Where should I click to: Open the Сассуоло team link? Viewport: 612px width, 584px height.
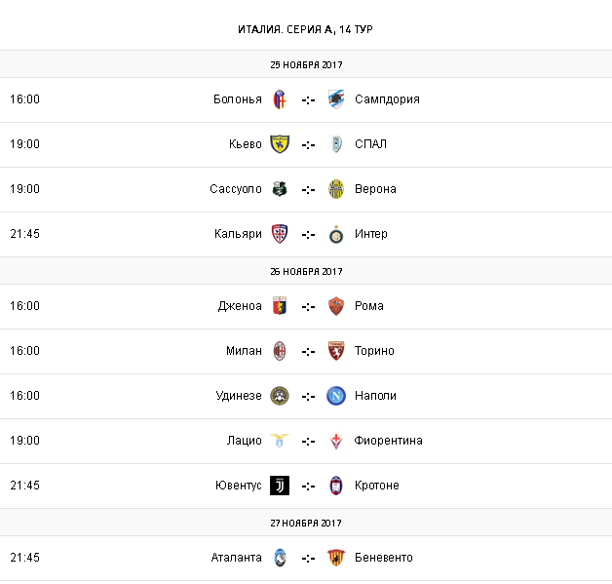pyautogui.click(x=236, y=189)
